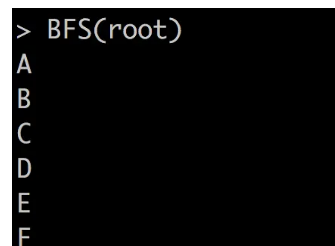Select partially visible output line F

tap(24, 237)
